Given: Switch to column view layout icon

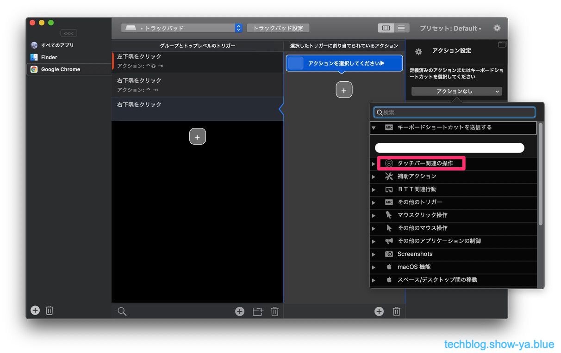Looking at the screenshot, I should tap(386, 28).
